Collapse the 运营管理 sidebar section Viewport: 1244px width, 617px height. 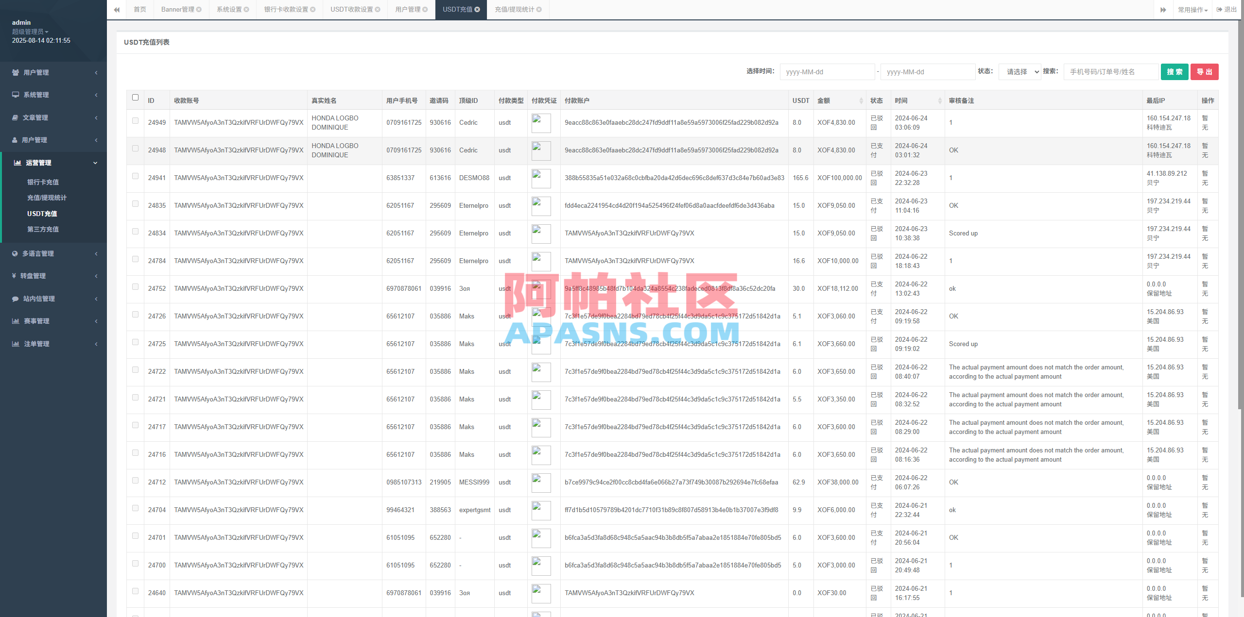pyautogui.click(x=95, y=163)
